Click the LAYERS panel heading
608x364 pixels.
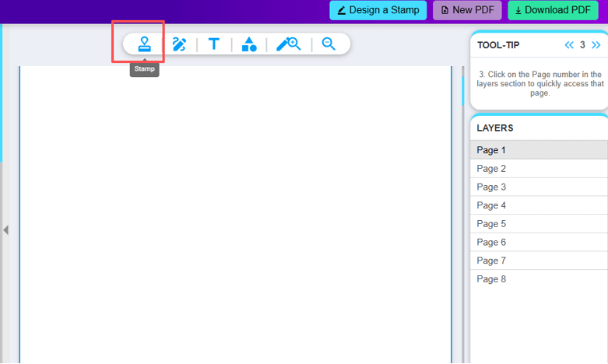[495, 128]
